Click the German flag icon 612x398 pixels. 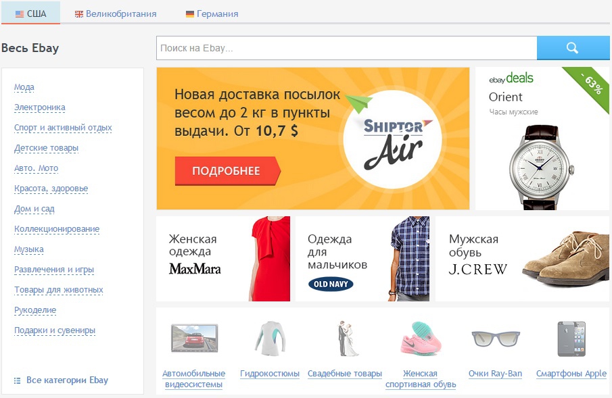190,14
